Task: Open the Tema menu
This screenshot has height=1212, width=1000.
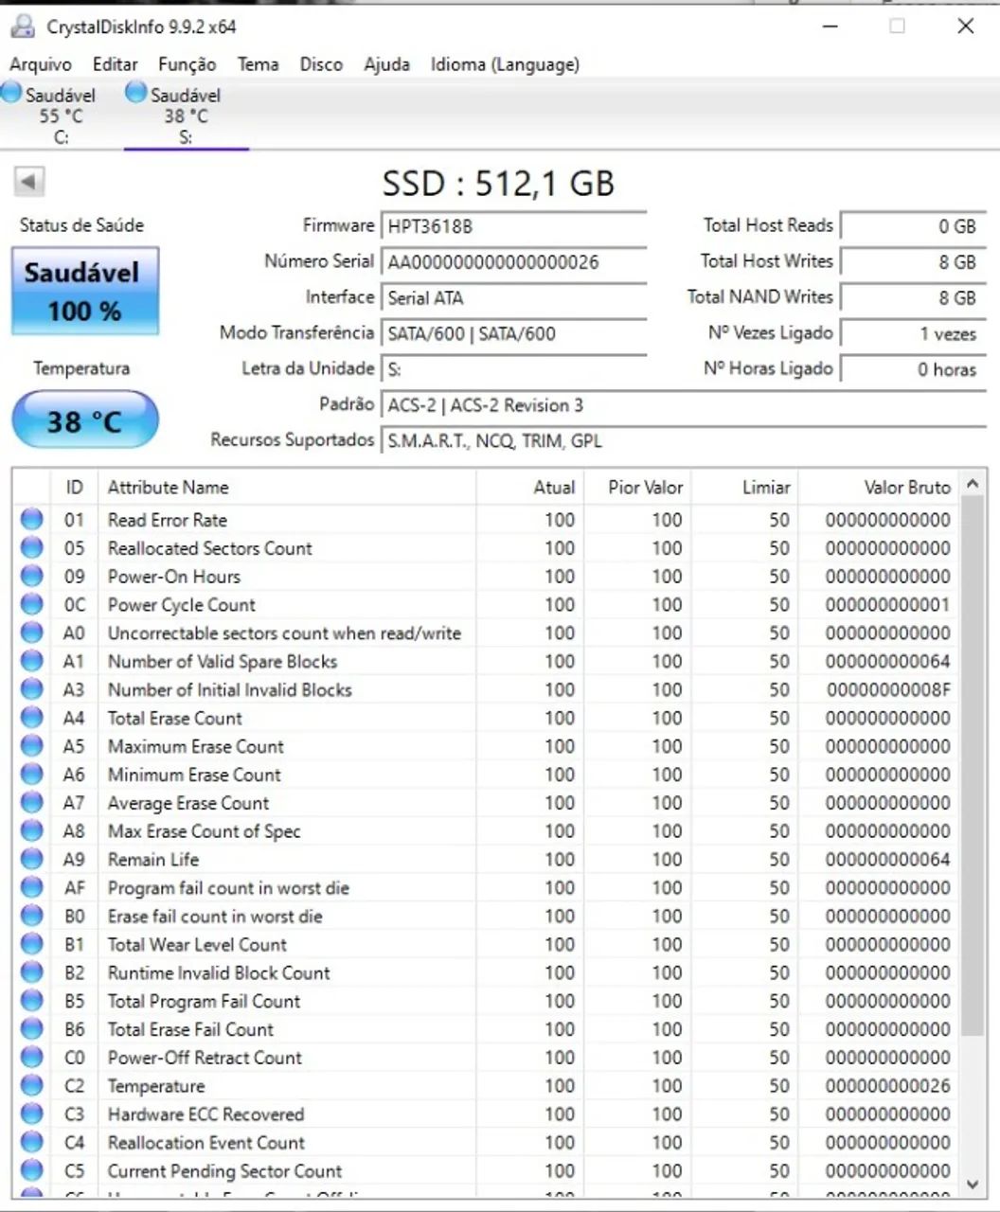Action: 258,64
